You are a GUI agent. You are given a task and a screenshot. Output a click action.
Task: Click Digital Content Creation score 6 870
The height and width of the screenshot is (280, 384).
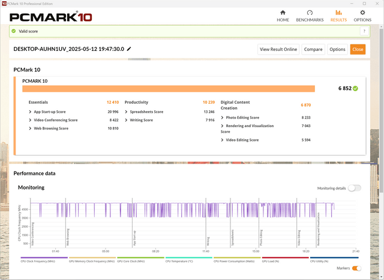click(x=305, y=105)
